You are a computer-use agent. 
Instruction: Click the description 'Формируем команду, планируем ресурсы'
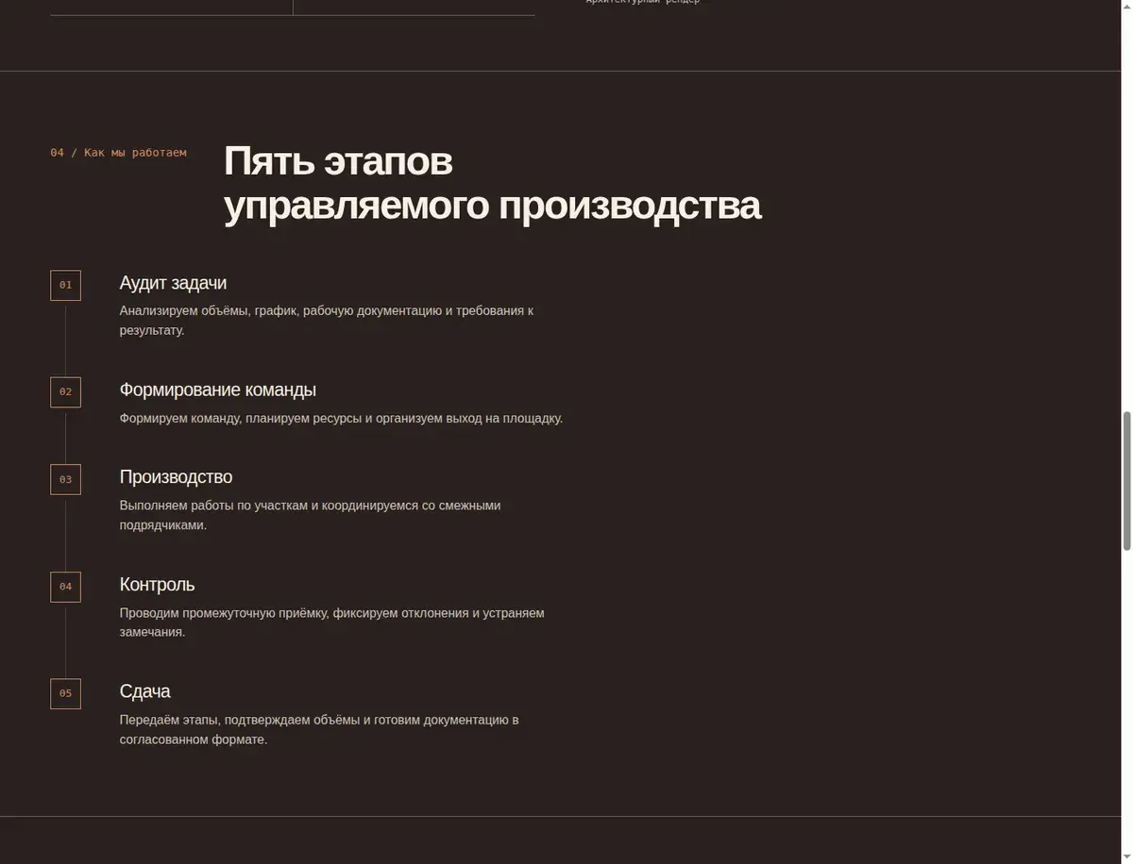(x=341, y=418)
